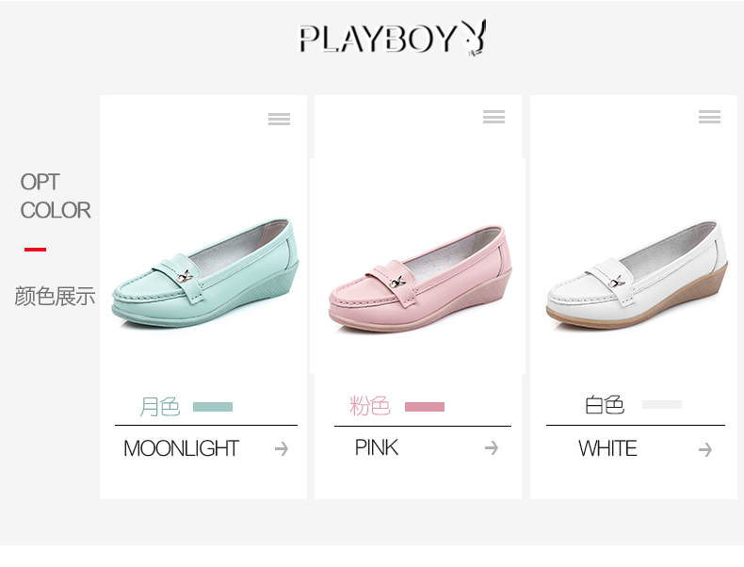Click the WHITE label
This screenshot has width=744, height=567.
coord(607,448)
